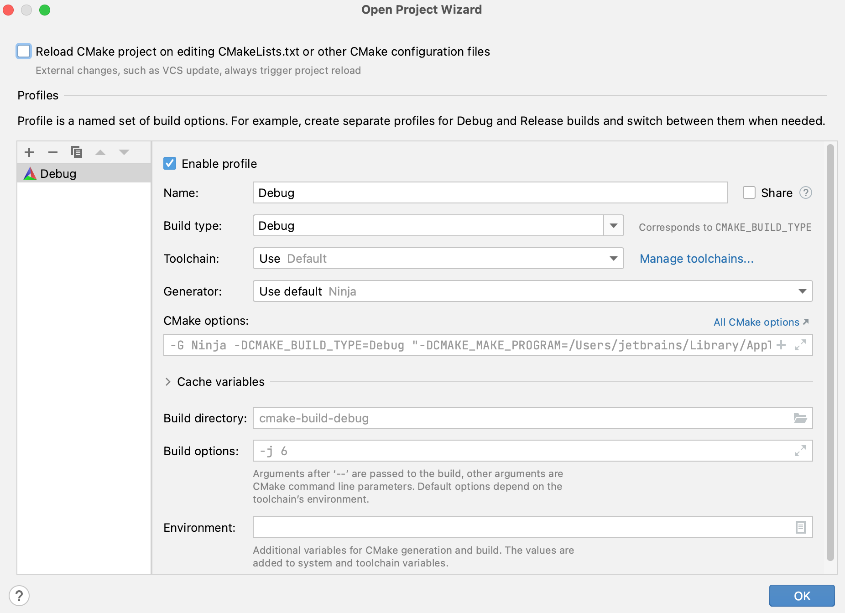845x613 pixels.
Task: Open Build type dropdown arrow
Action: click(x=614, y=226)
